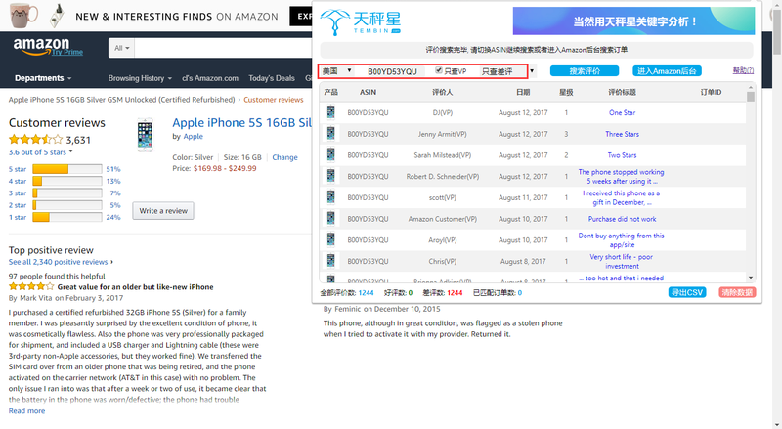Click the Customer reviews breadcrumb

click(x=274, y=100)
